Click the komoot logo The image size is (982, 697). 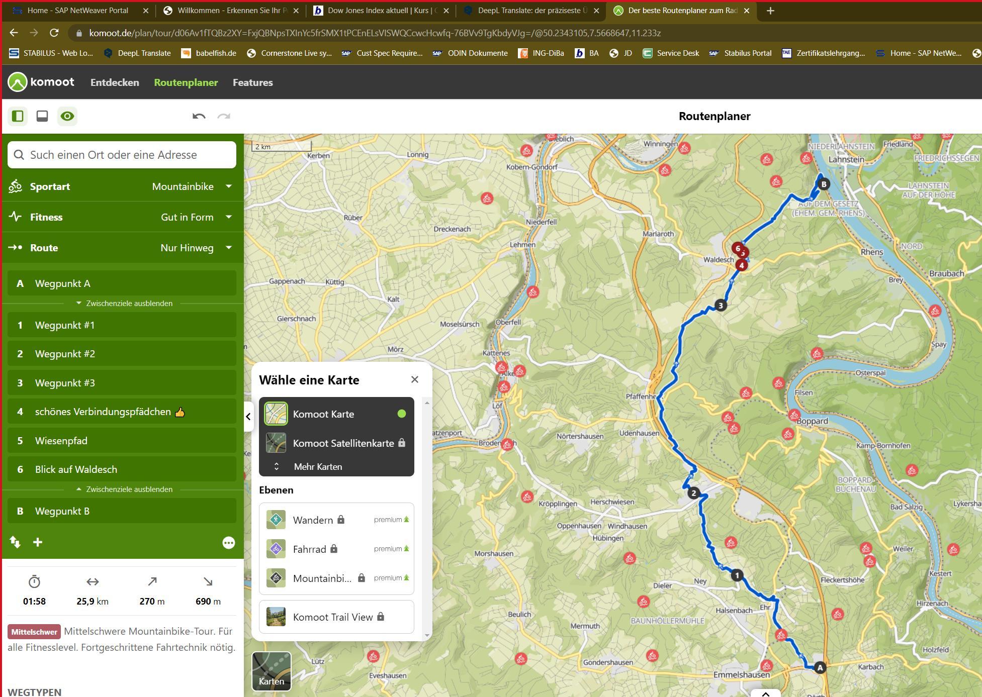click(41, 82)
